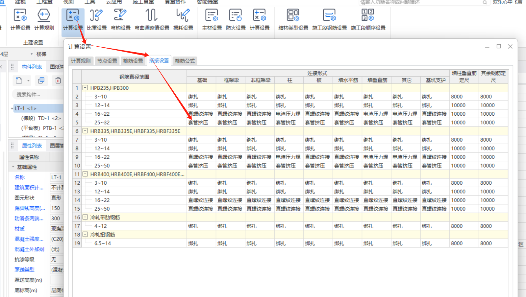Open 结构类型设置 from the ribbon

[x=293, y=20]
